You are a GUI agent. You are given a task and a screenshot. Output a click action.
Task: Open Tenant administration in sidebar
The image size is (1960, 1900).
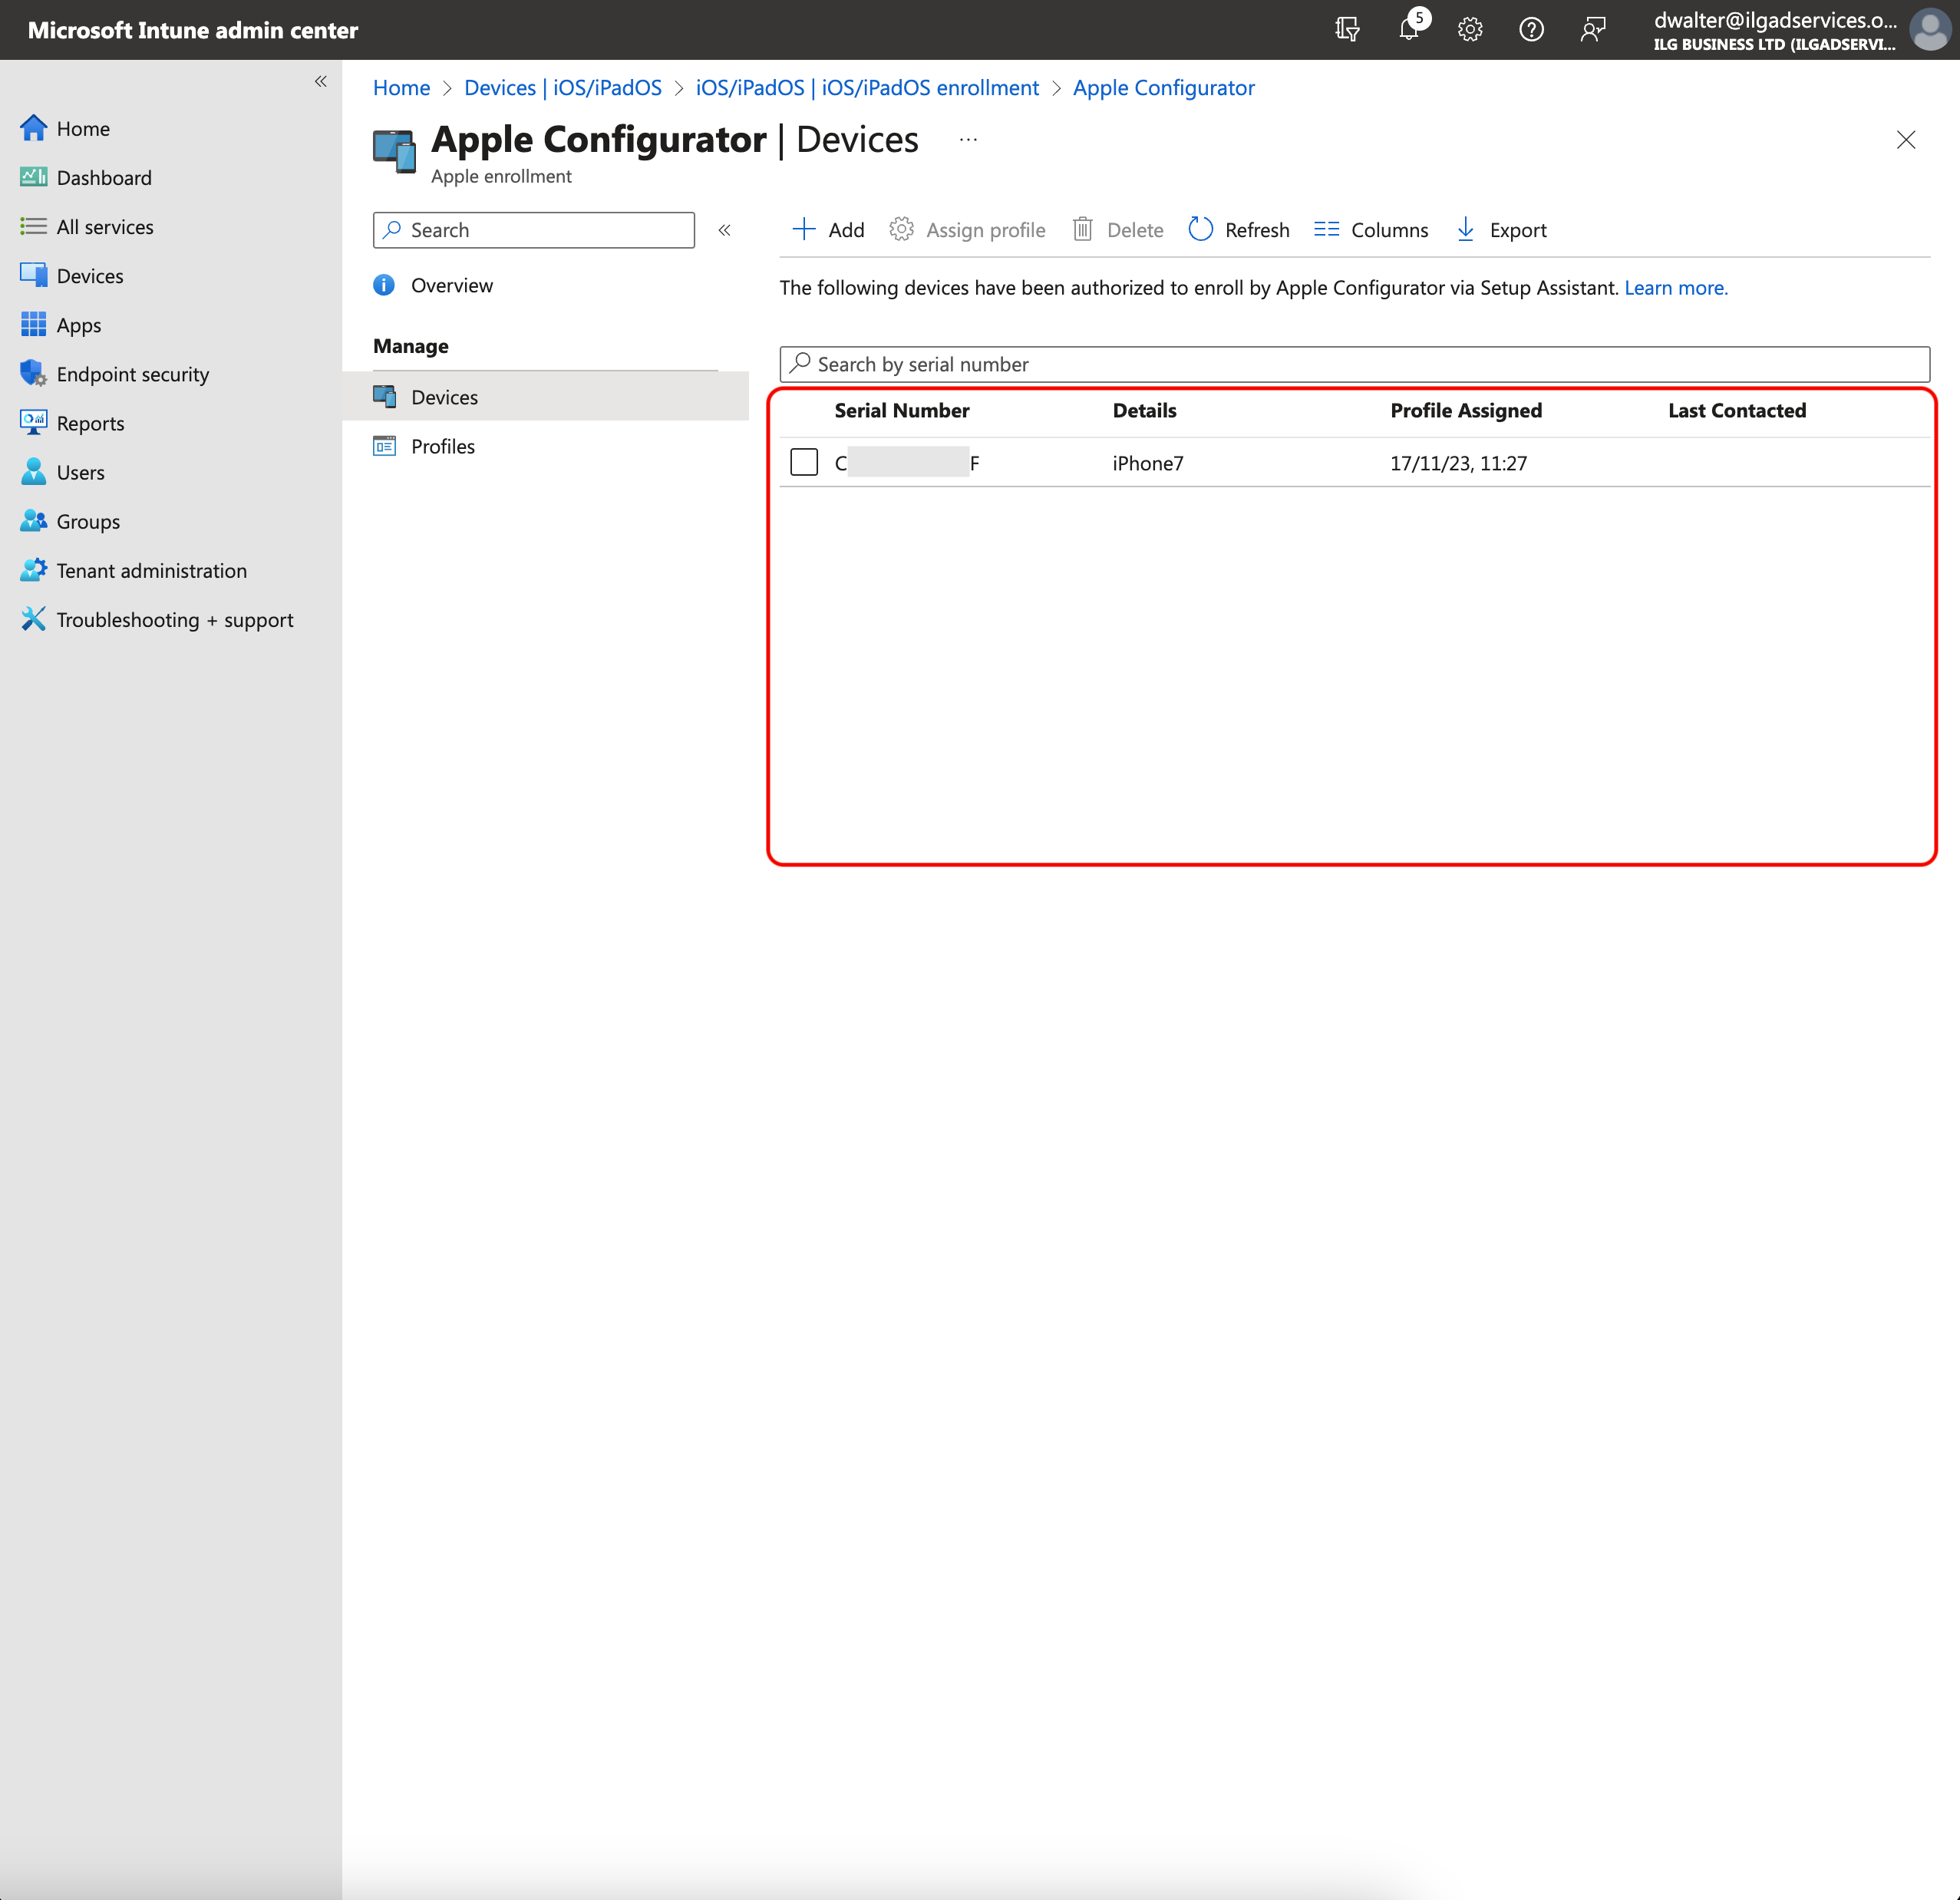coord(151,570)
